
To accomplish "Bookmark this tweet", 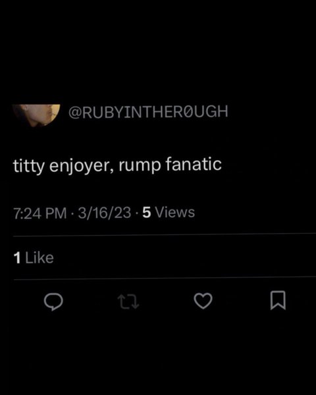I will [278, 300].
